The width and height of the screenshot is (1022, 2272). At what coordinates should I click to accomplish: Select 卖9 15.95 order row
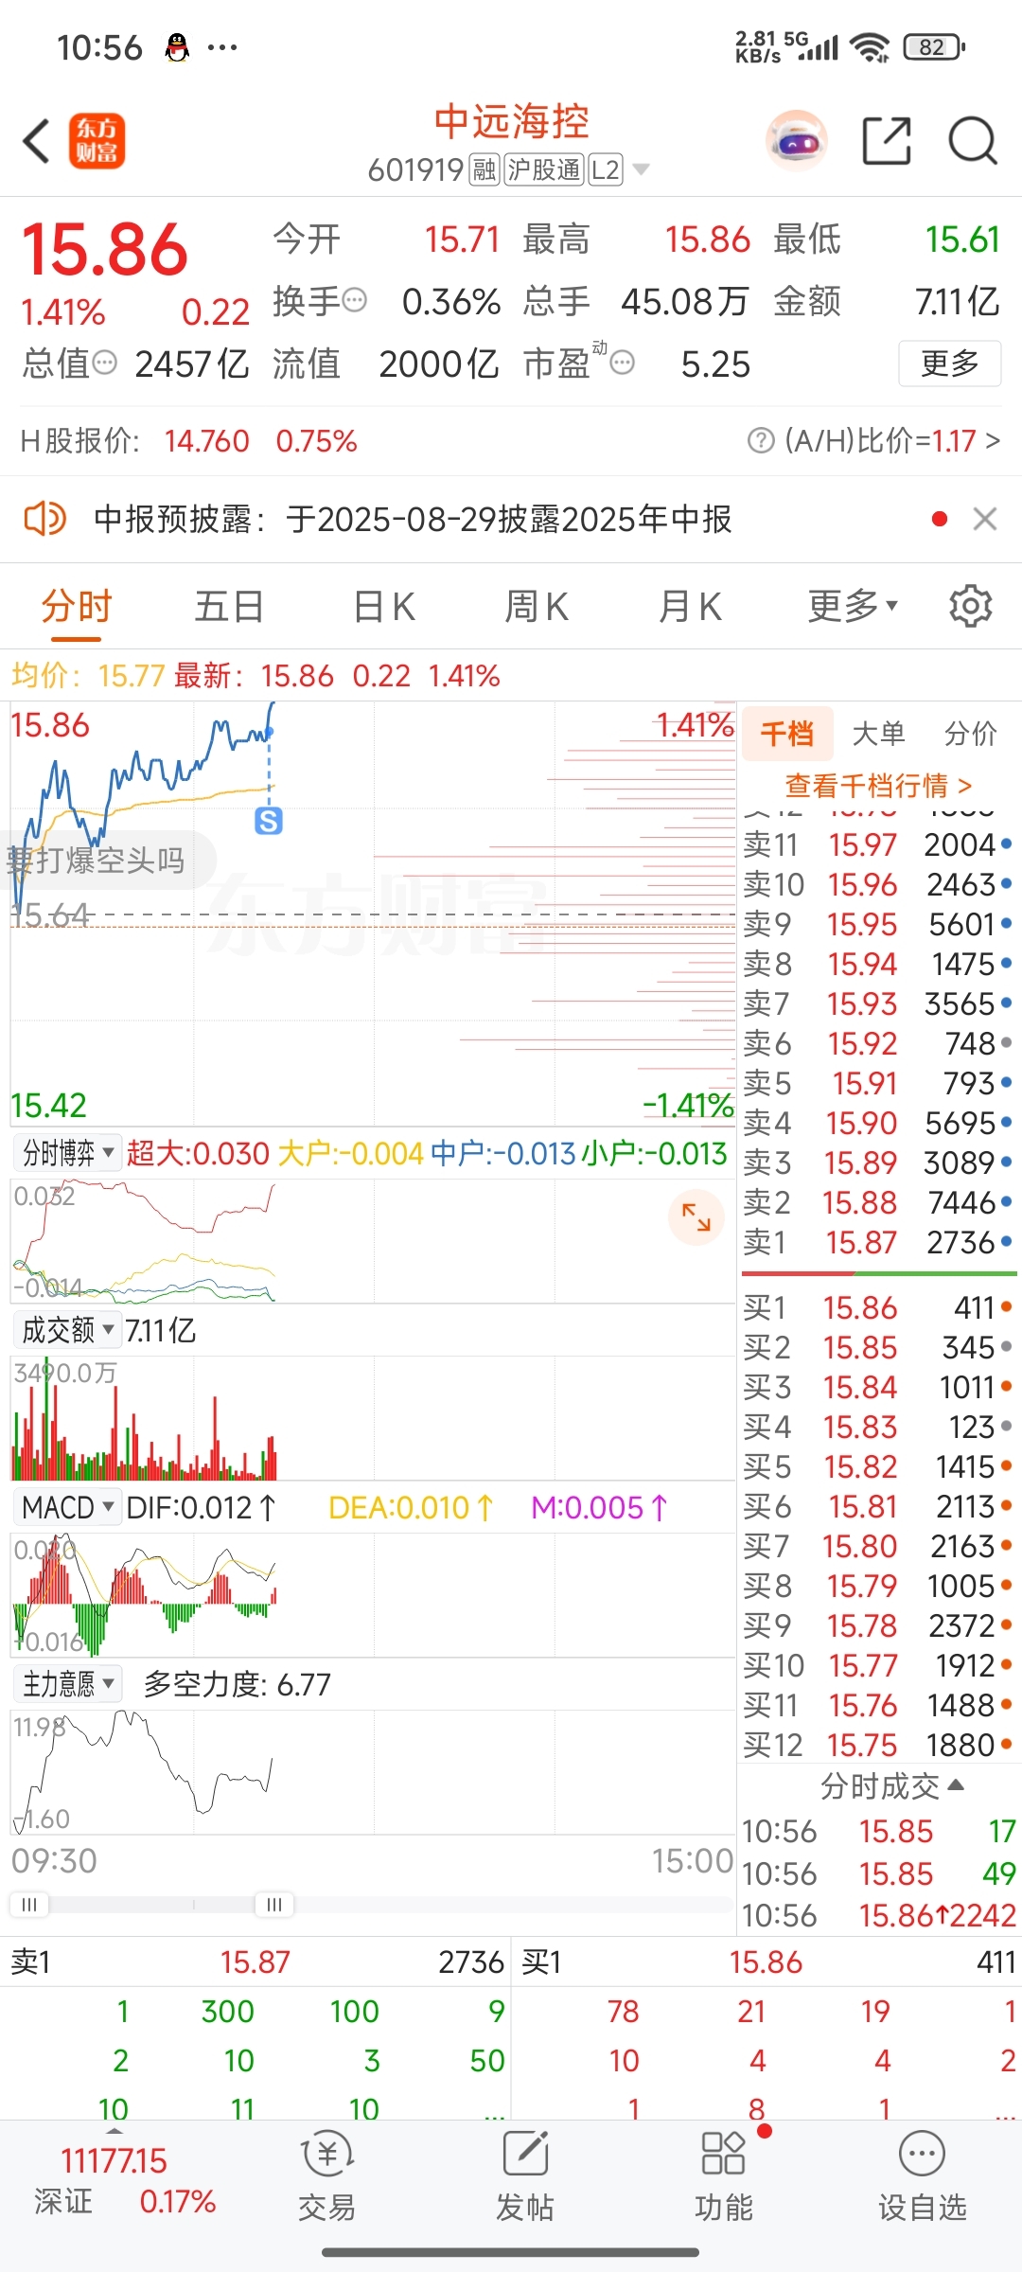pos(878,924)
